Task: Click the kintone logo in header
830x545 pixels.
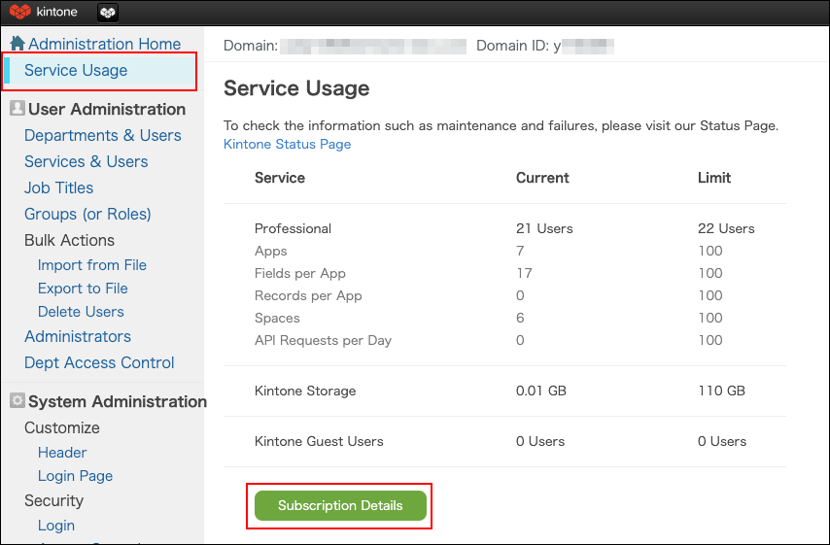Action: pyautogui.click(x=43, y=12)
